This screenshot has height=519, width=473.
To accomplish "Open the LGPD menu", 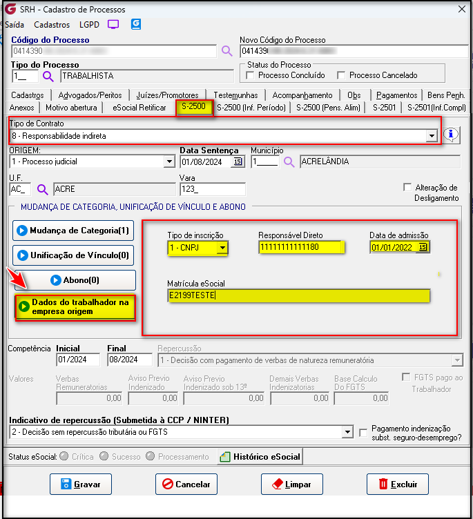I will pyautogui.click(x=89, y=25).
